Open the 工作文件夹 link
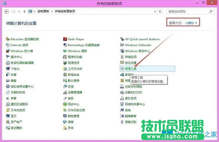Screen dimensions: 219x142 tap(75, 69)
